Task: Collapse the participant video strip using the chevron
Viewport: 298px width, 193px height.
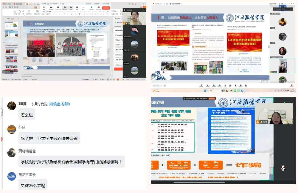Action: [283, 7]
